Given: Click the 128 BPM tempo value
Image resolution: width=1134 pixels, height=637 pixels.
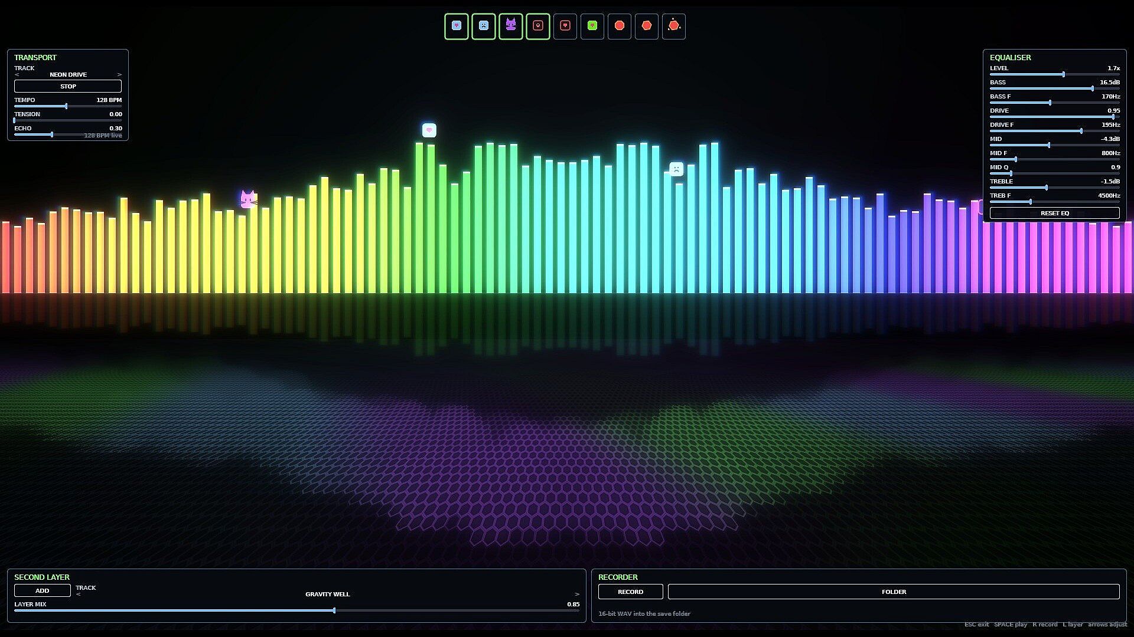Looking at the screenshot, I should tap(109, 100).
